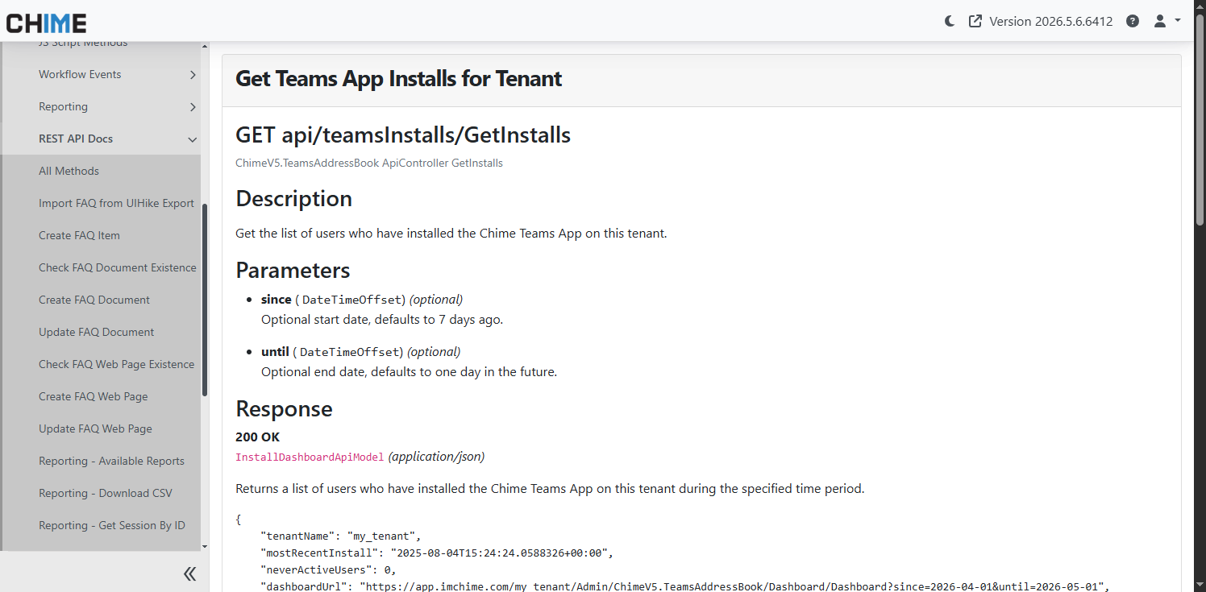Go to Create FAQ Web Page
Viewport: 1206px width, 592px height.
(94, 396)
